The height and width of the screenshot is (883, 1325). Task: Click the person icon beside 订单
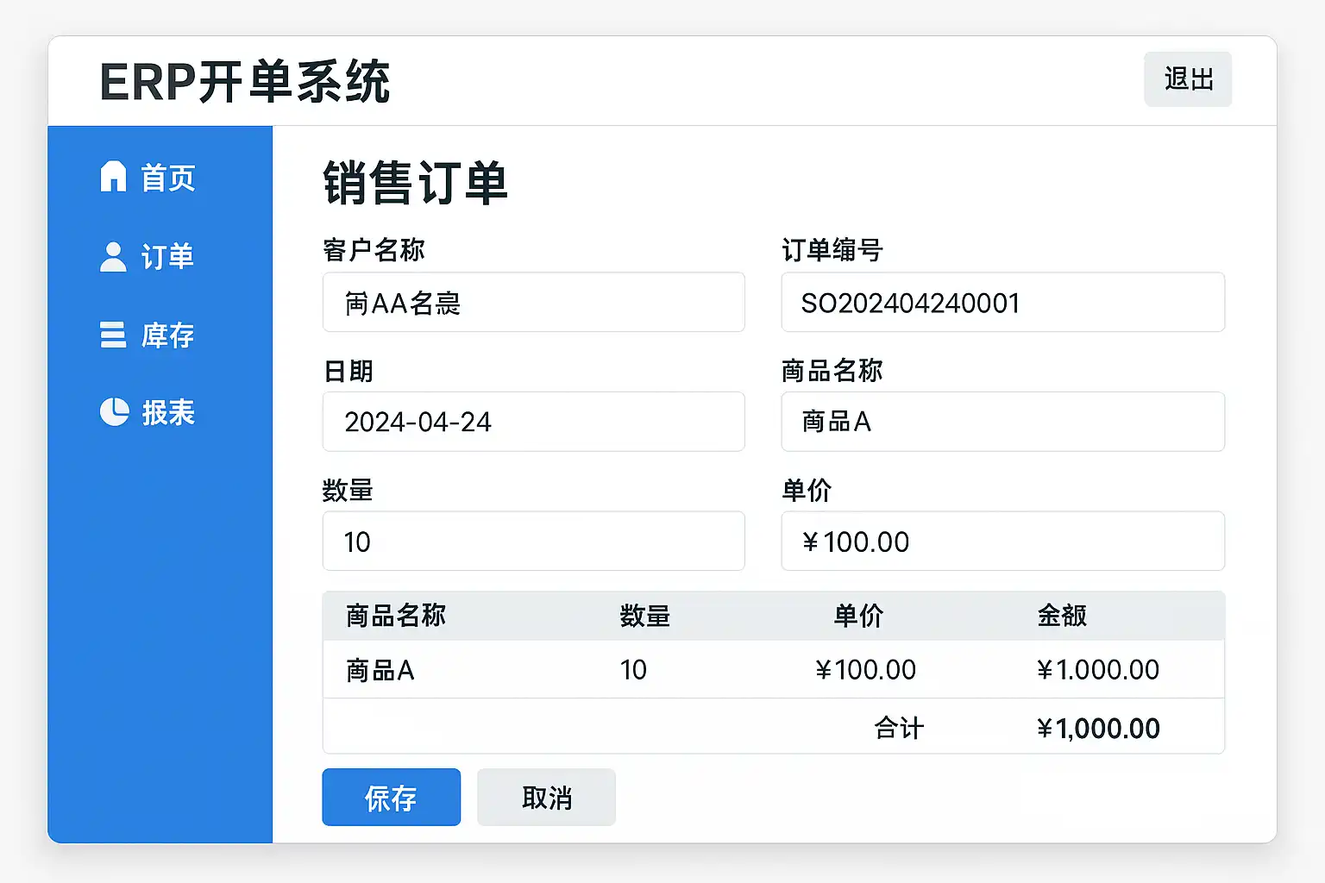tap(113, 256)
